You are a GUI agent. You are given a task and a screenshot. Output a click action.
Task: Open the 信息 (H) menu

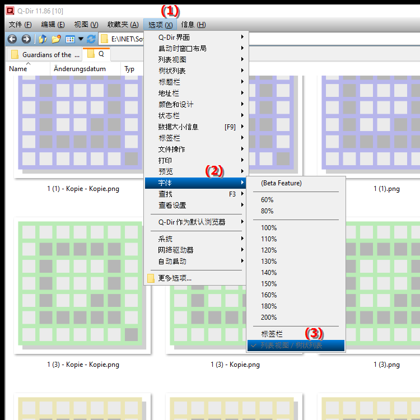pos(193,25)
